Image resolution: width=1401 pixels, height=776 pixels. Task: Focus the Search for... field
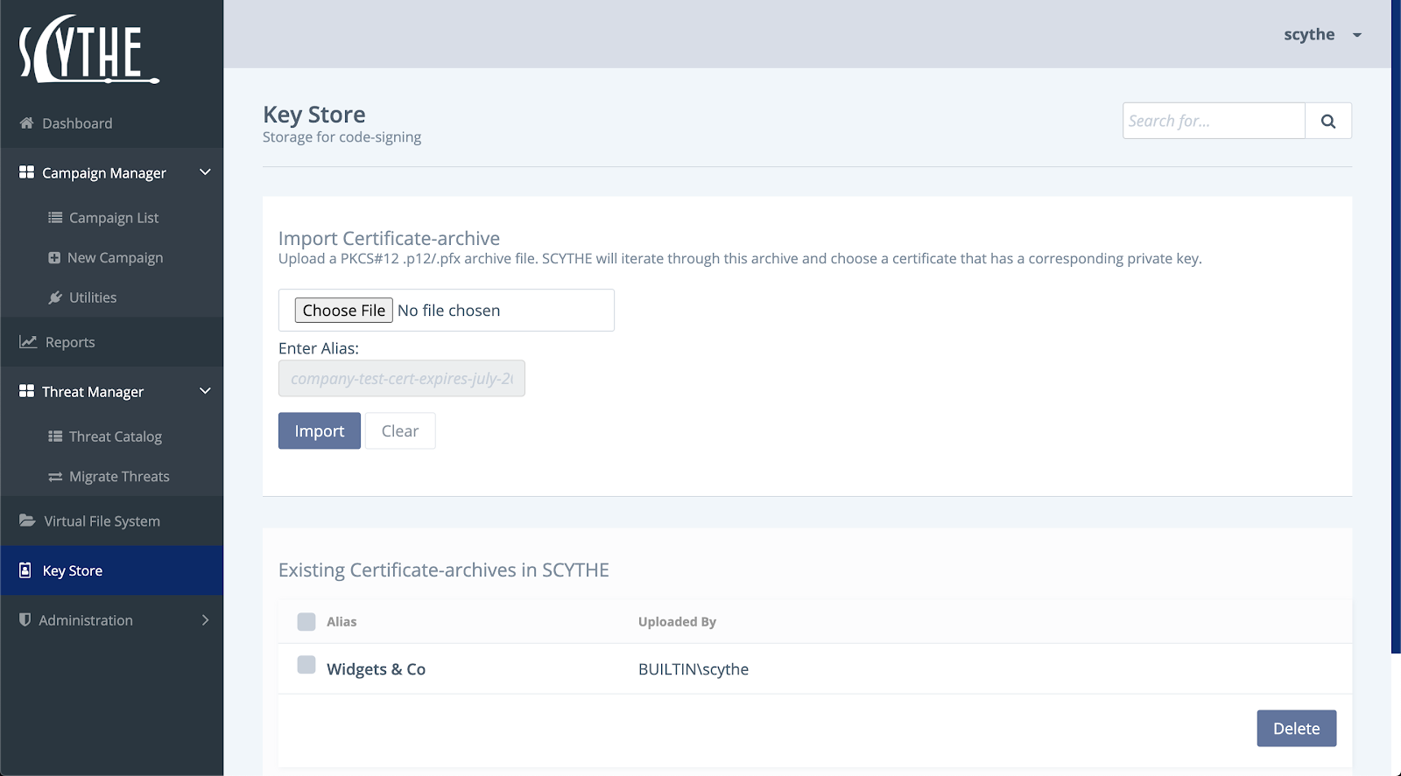tap(1214, 121)
